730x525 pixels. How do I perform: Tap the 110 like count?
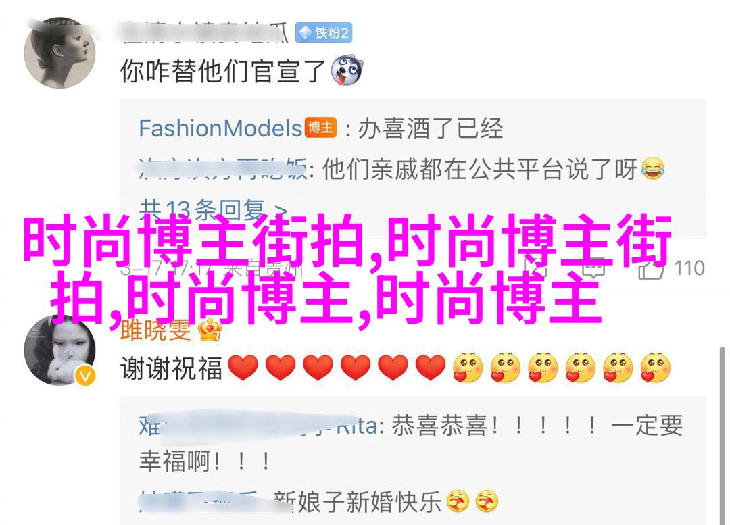pyautogui.click(x=689, y=268)
